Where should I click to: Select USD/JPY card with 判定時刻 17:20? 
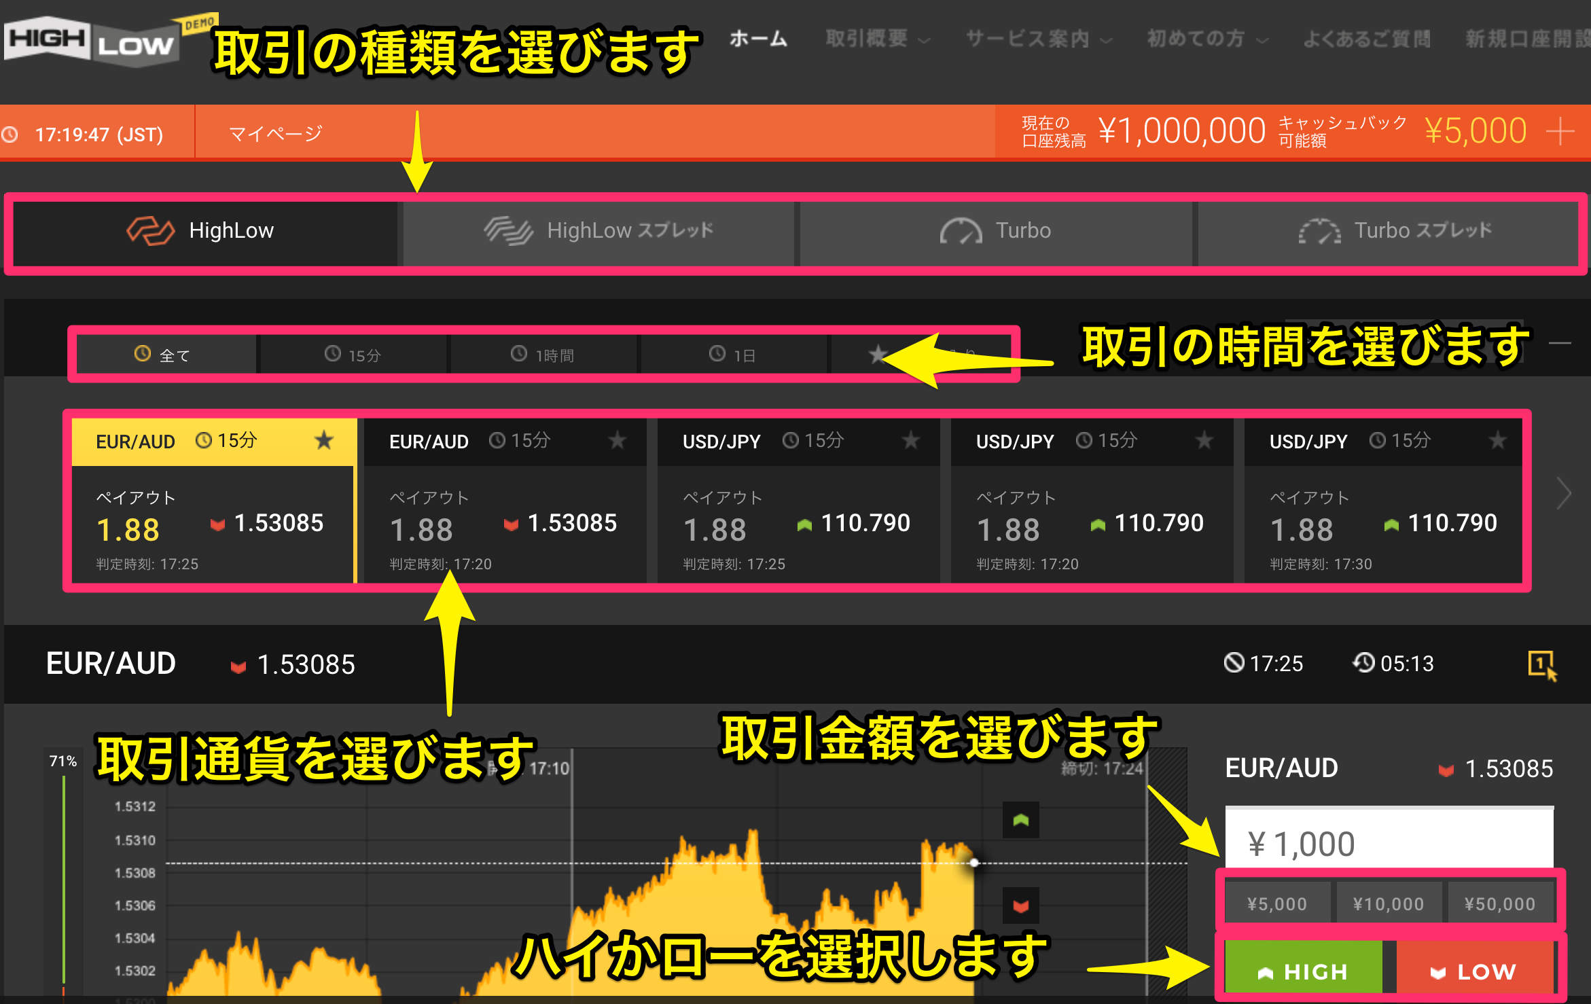coord(1092,501)
